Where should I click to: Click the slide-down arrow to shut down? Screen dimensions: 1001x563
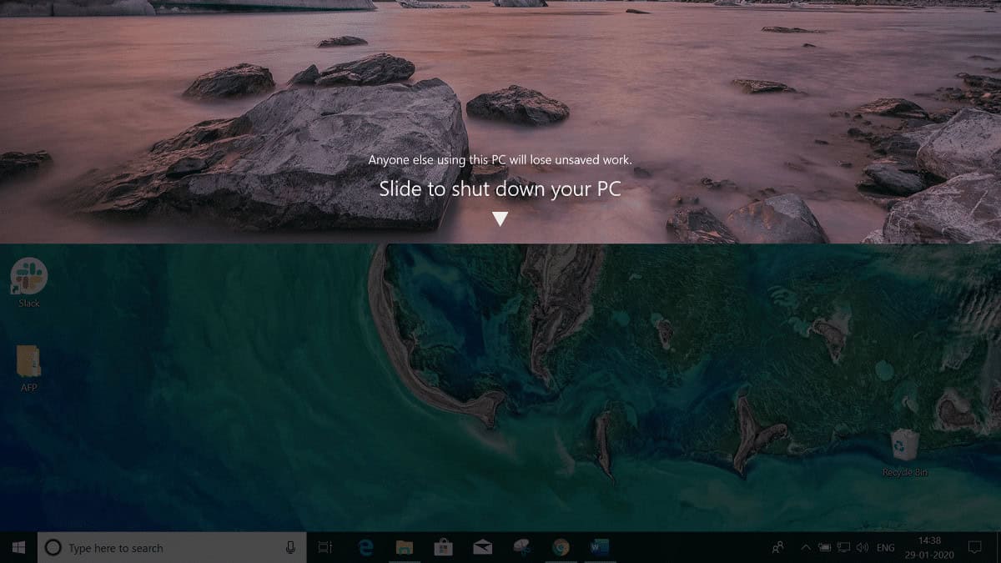pyautogui.click(x=500, y=219)
